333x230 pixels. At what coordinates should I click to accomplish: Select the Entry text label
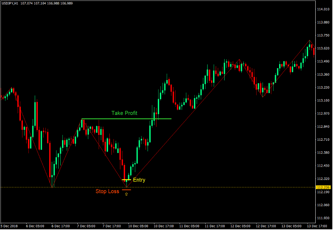click(139, 180)
